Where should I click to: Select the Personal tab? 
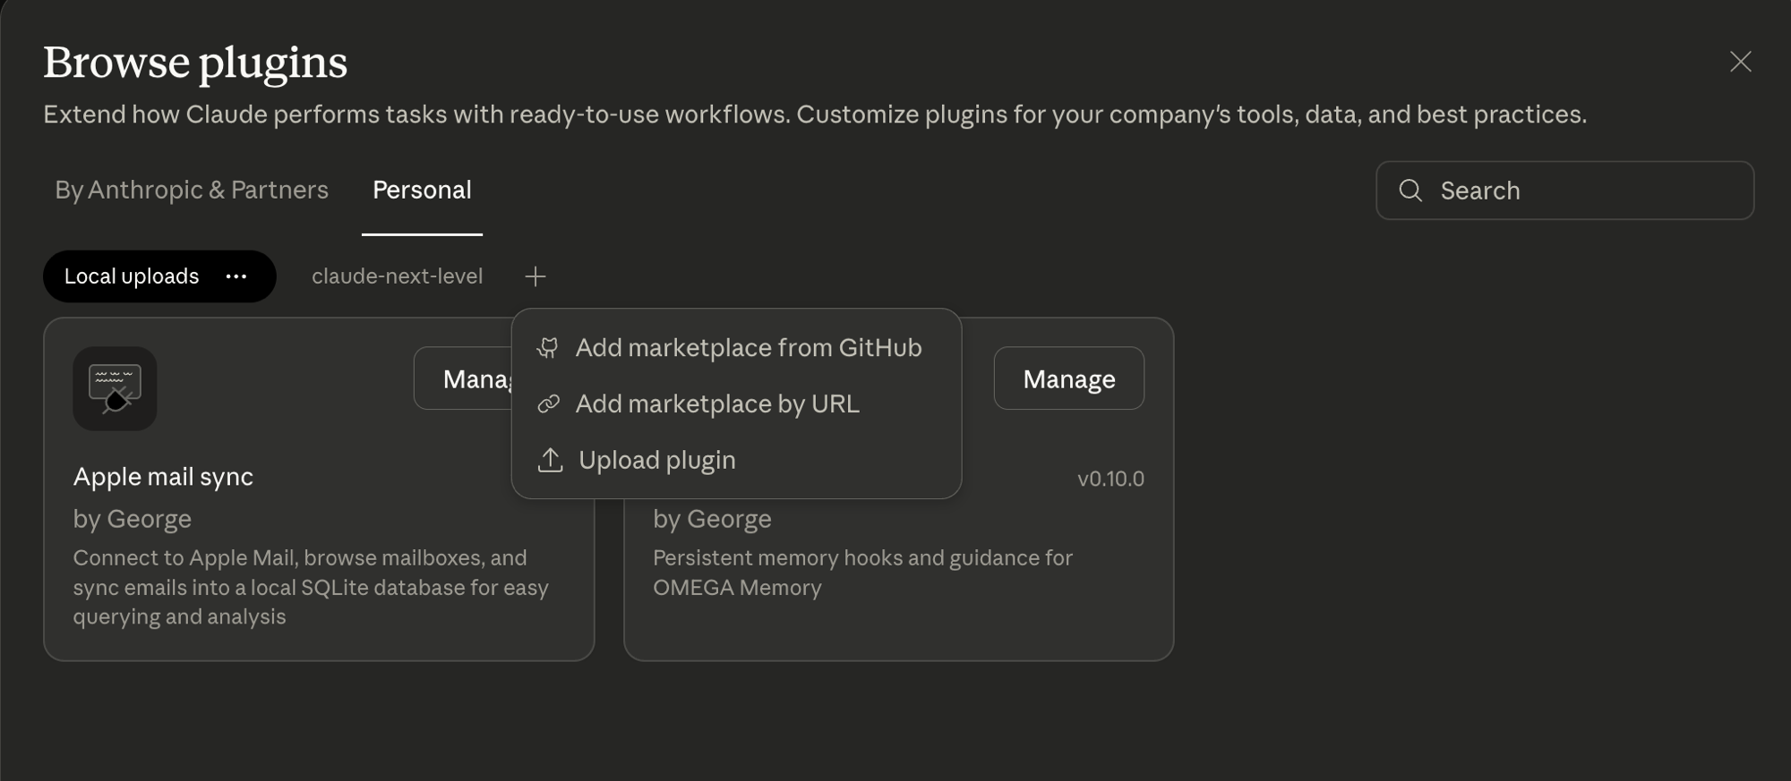click(422, 190)
